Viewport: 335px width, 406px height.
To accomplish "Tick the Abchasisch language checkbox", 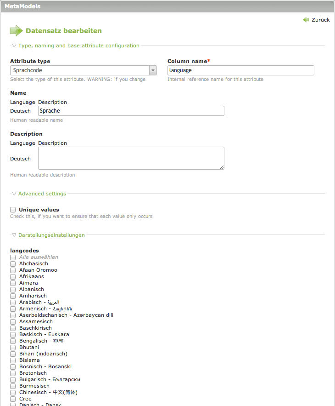I will pyautogui.click(x=13, y=264).
